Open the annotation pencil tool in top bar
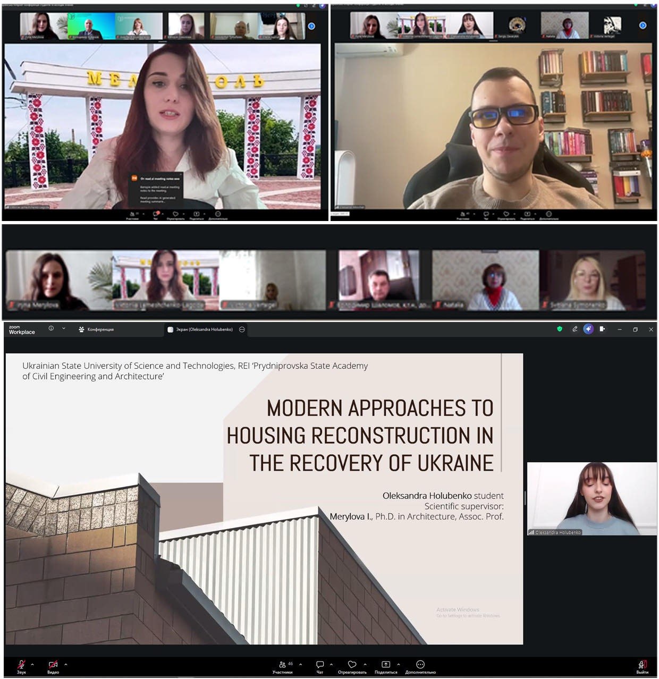Viewport: 659px width, 679px height. click(574, 329)
